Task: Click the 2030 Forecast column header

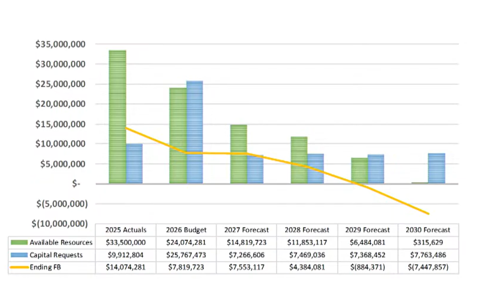Action: point(428,230)
